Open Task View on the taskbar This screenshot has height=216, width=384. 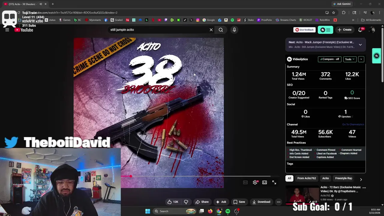202,211
